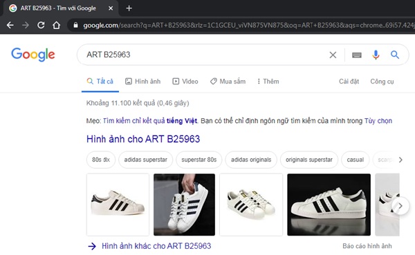Open the Tùy chọn link
Image resolution: width=415 pixels, height=255 pixels.
[x=378, y=121]
